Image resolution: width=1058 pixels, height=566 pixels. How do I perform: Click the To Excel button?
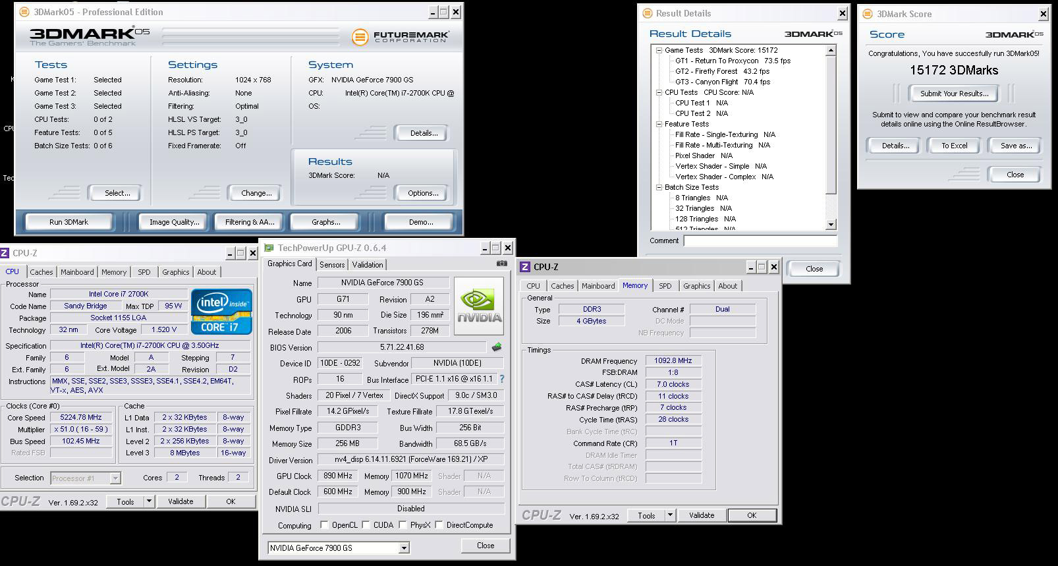point(954,146)
